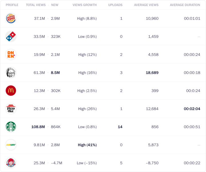Select the Pizza Hut profile logo
The width and height of the screenshot is (206, 172).
pos(11,109)
